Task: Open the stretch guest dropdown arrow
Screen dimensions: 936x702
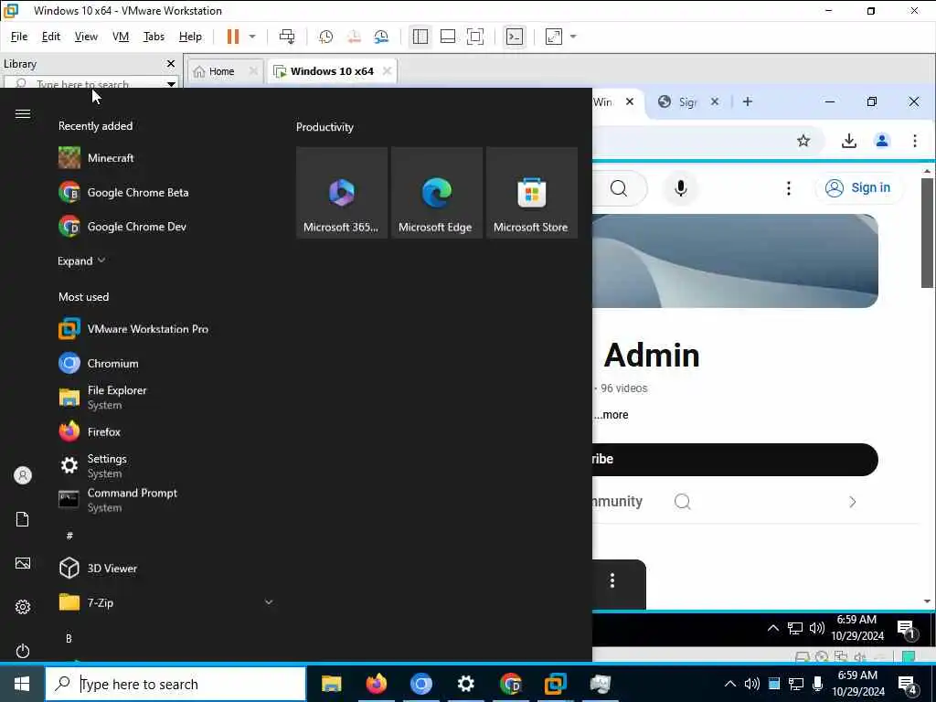Action: (573, 37)
